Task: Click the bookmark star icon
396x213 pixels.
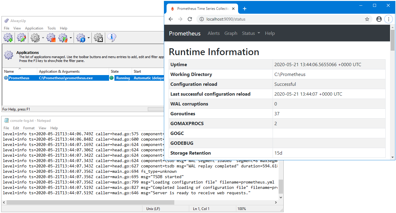Action: coord(367,19)
